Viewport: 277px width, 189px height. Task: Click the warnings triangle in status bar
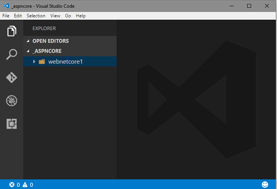point(25,185)
